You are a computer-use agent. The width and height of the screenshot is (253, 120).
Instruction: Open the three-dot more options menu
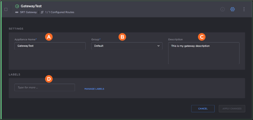pos(244,9)
